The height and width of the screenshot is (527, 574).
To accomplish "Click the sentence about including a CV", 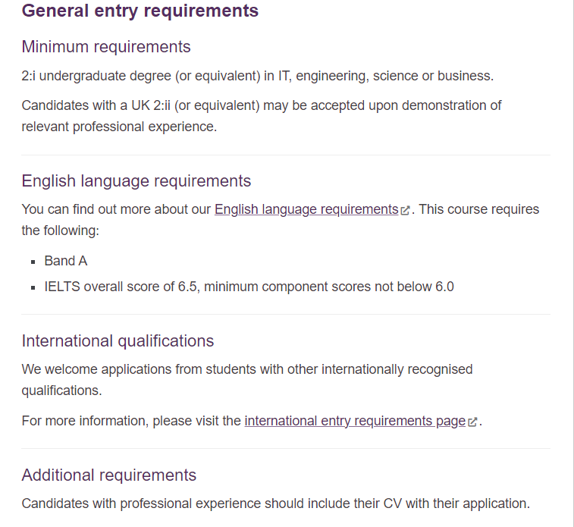I will pos(275,503).
